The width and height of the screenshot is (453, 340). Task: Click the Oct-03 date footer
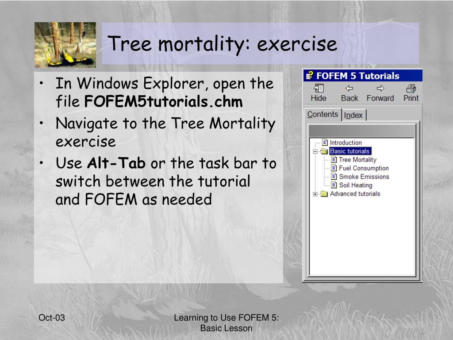coord(52,317)
